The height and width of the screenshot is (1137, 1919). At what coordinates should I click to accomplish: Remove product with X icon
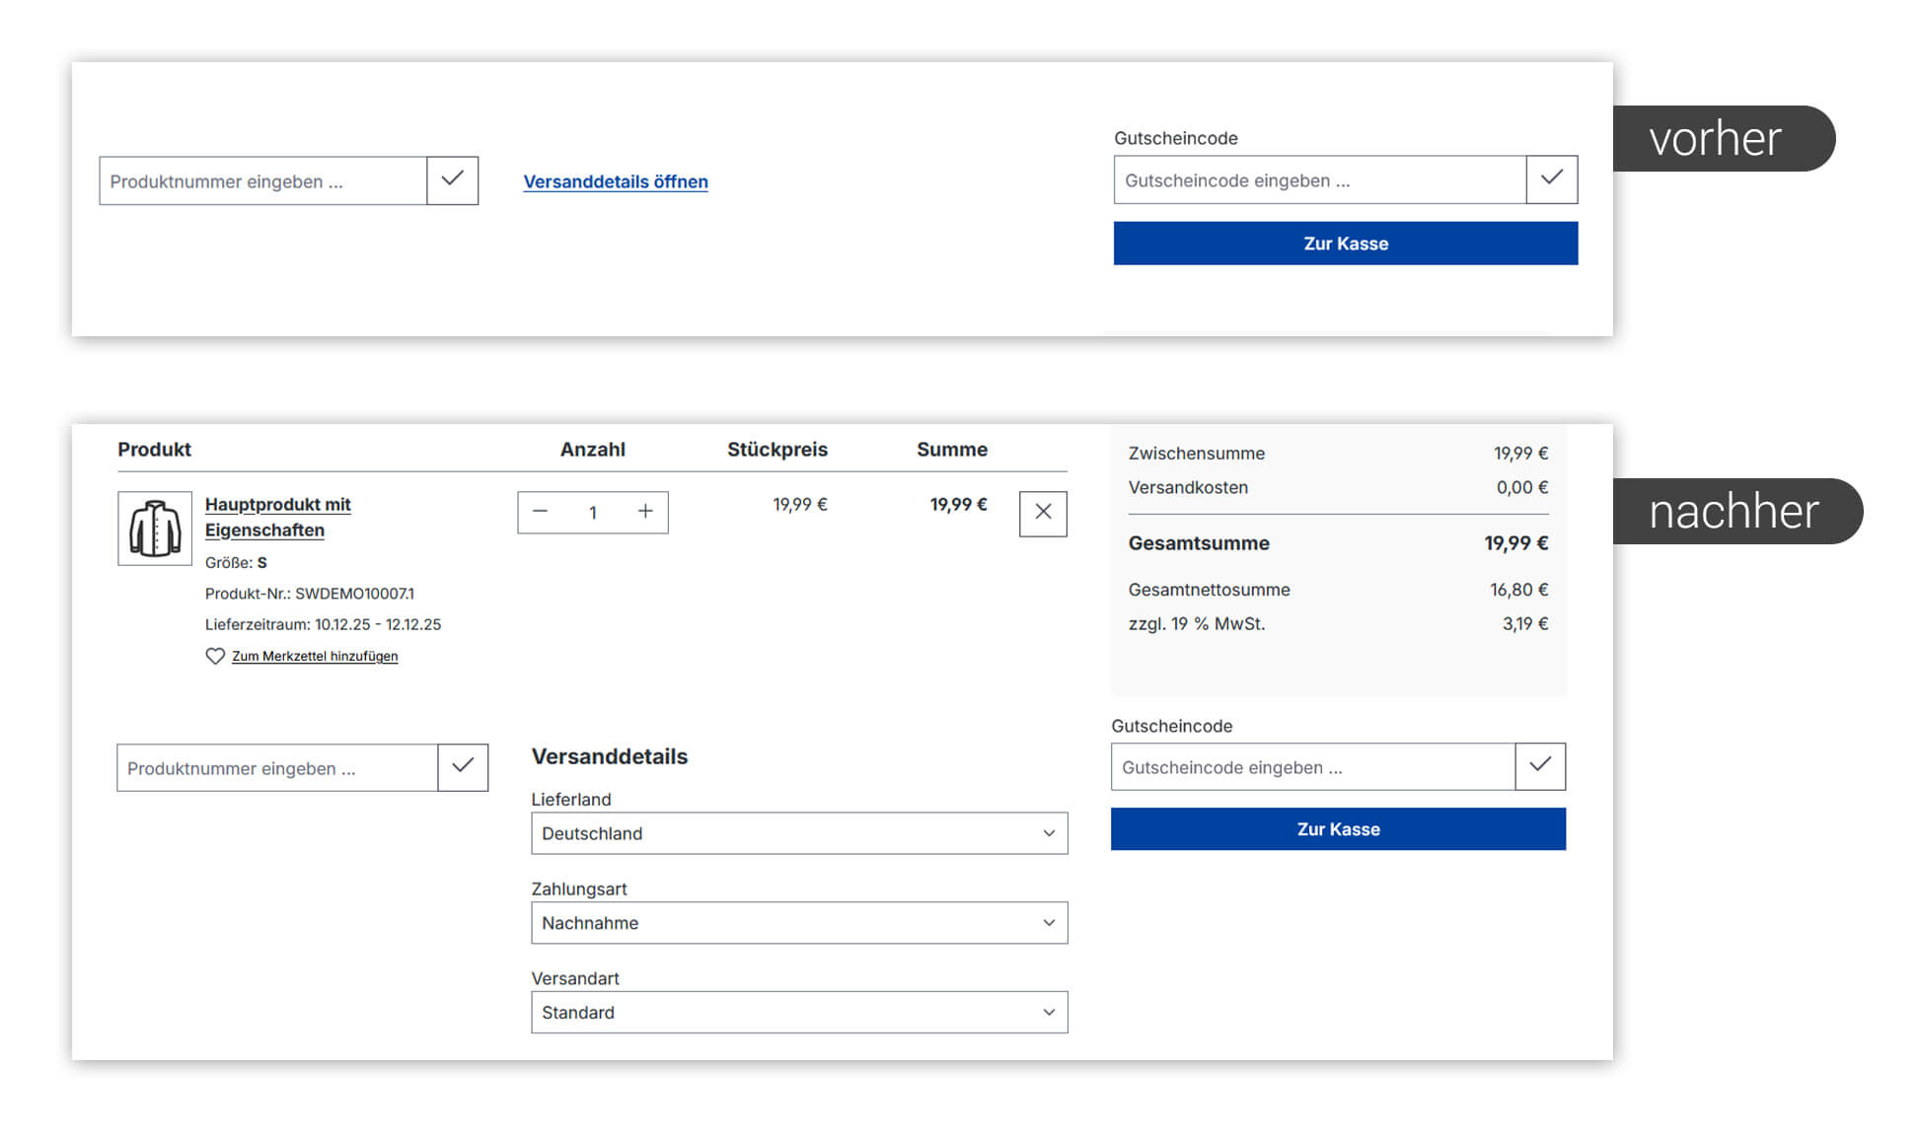point(1043,513)
